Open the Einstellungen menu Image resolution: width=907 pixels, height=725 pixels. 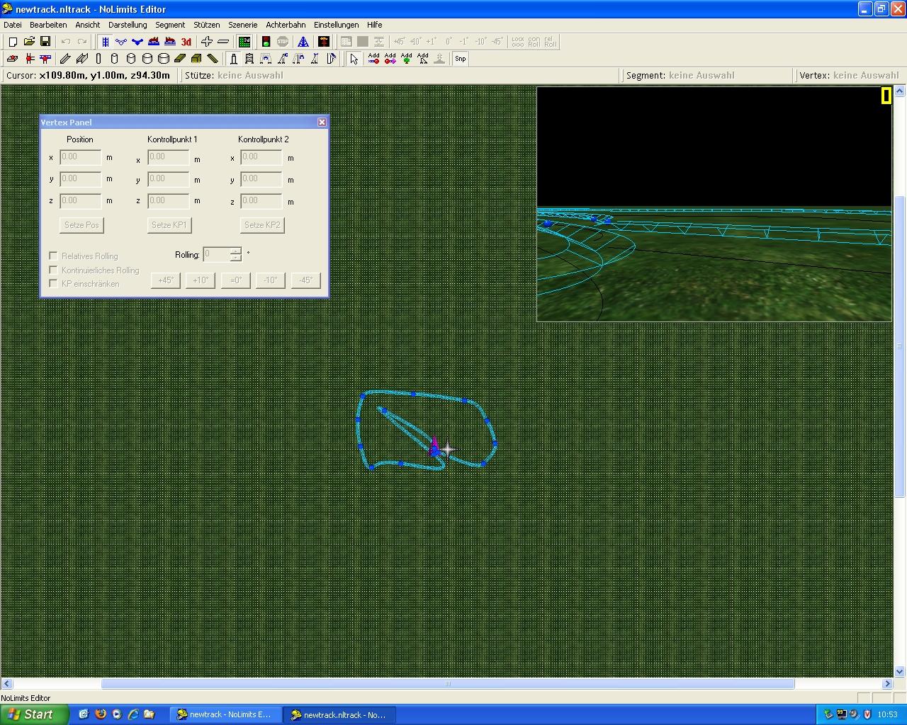point(337,25)
